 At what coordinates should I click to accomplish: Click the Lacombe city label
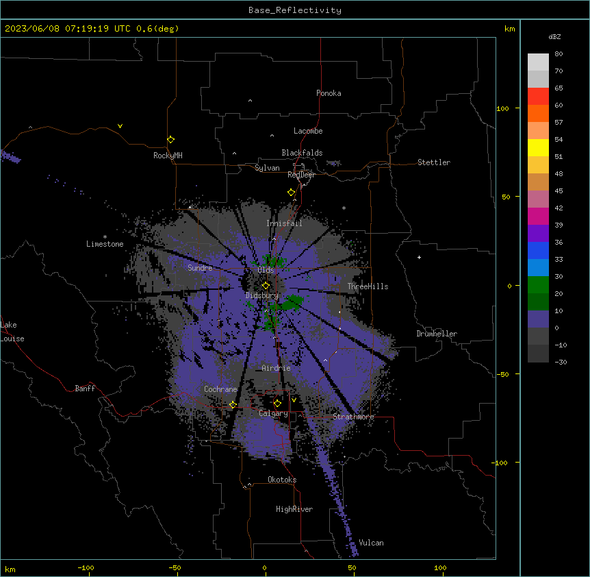point(308,131)
